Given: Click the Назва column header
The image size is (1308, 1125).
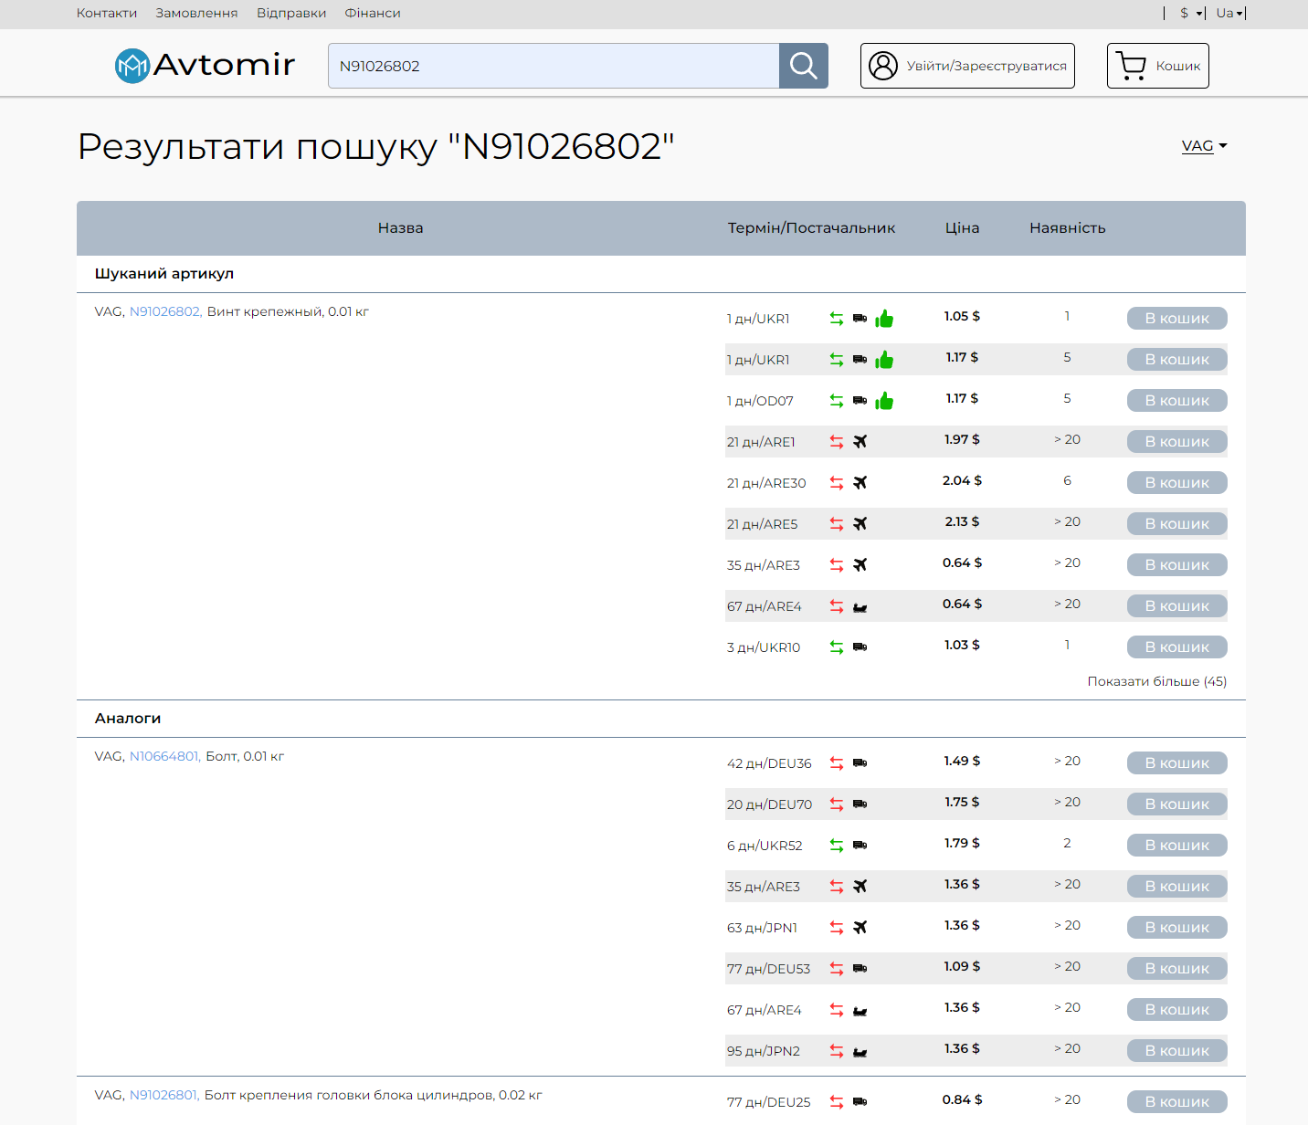Looking at the screenshot, I should click(400, 228).
